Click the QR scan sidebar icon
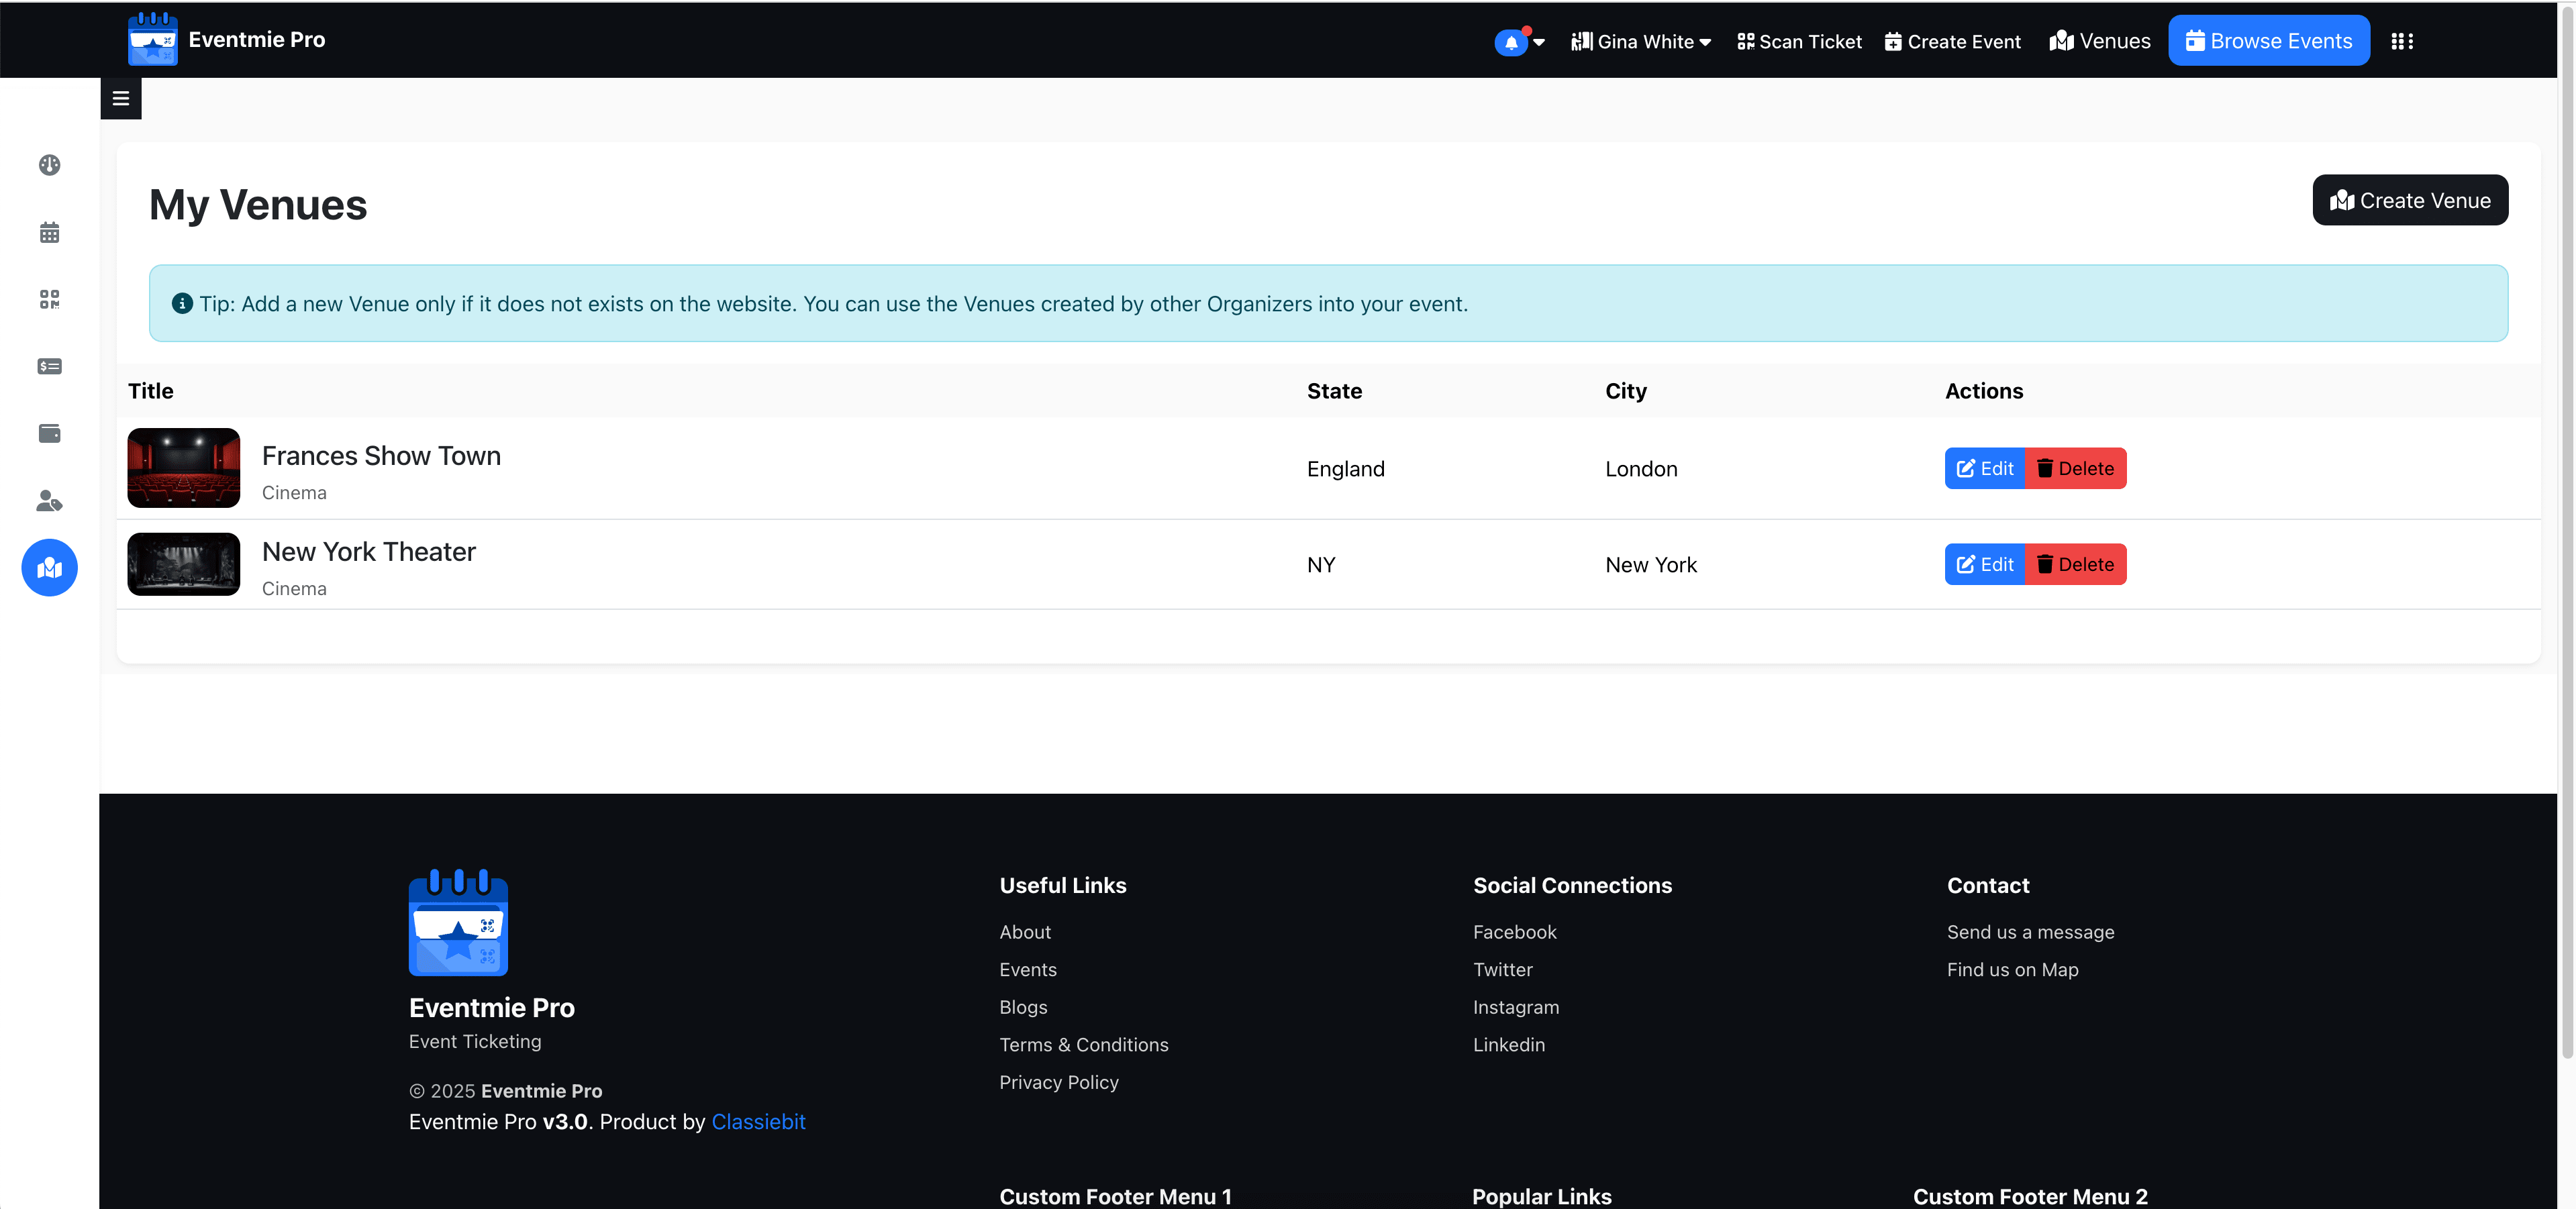The width and height of the screenshot is (2576, 1209). click(49, 299)
